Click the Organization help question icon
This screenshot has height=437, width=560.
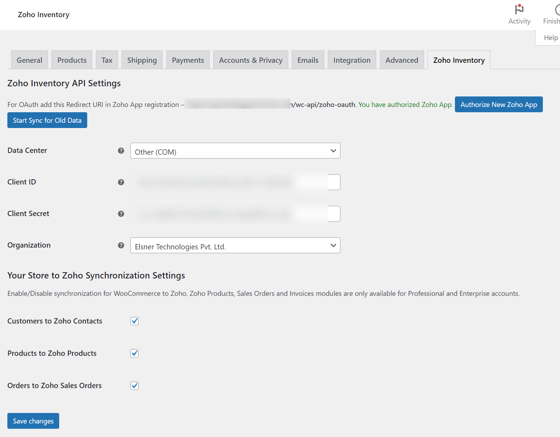[x=121, y=245]
